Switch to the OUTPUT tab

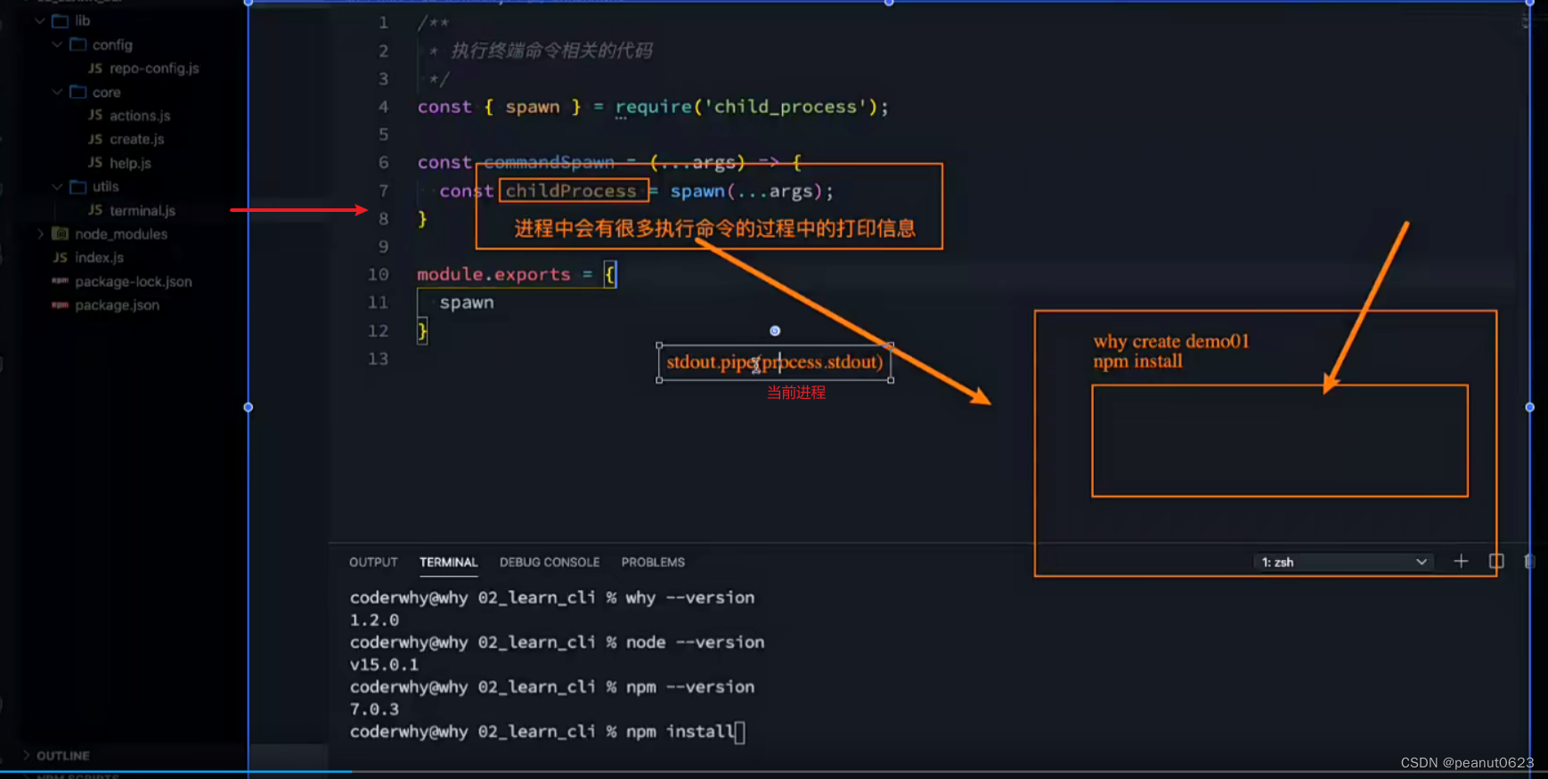[x=373, y=562]
